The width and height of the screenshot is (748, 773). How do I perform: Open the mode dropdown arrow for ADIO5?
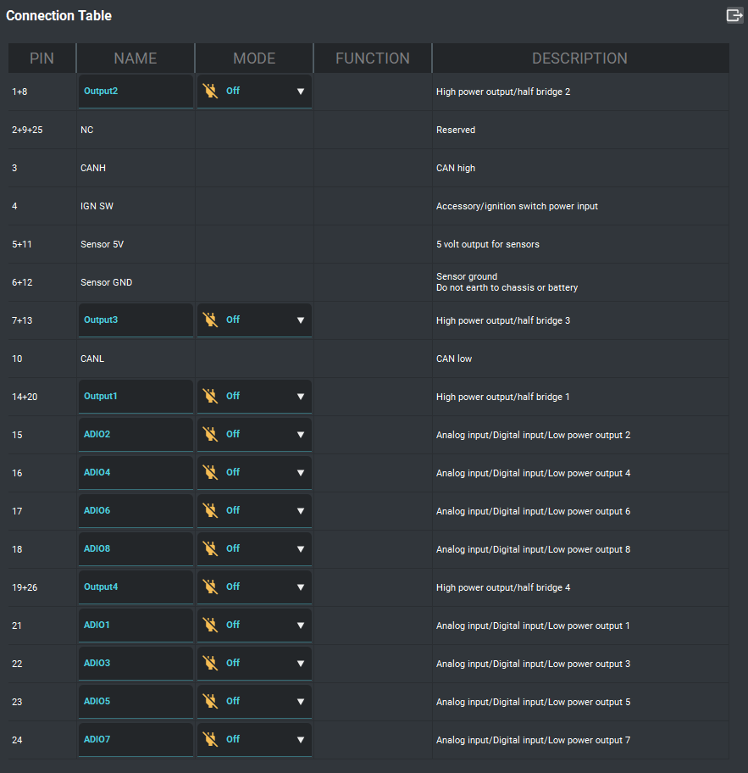pyautogui.click(x=300, y=702)
